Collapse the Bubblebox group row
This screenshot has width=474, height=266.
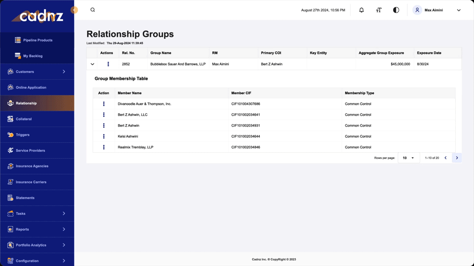[x=92, y=64]
